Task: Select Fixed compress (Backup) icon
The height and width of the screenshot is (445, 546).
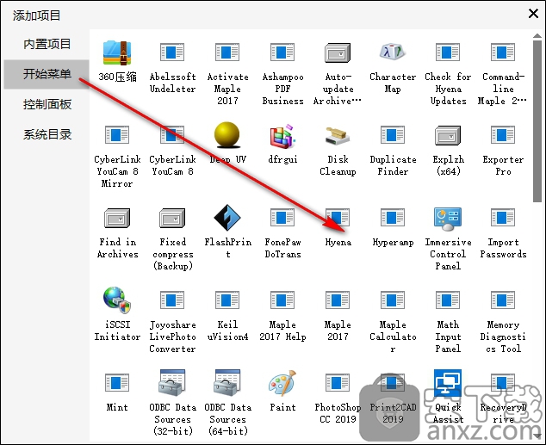Action: (172, 218)
